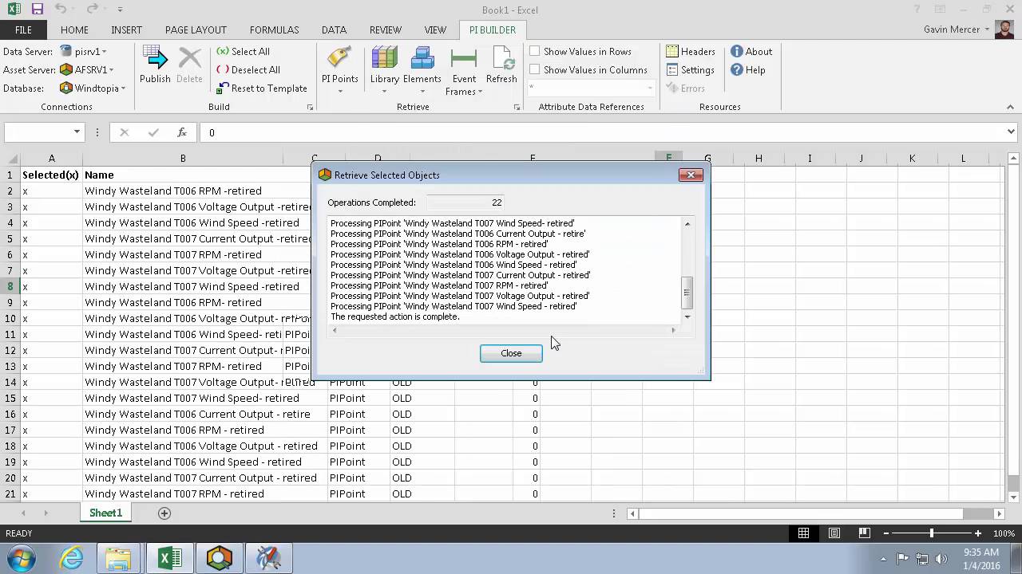Image resolution: width=1022 pixels, height=574 pixels.
Task: Click the zoom out minus button
Action: (885, 533)
